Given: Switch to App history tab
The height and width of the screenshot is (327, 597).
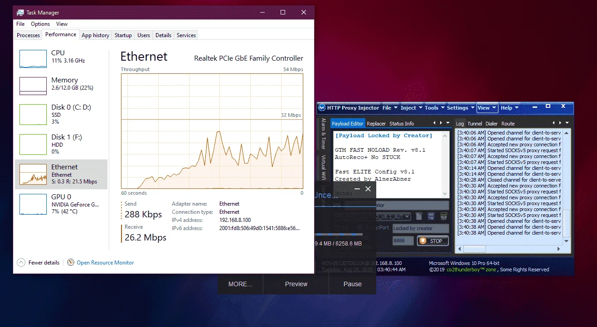Looking at the screenshot, I should (x=95, y=35).
